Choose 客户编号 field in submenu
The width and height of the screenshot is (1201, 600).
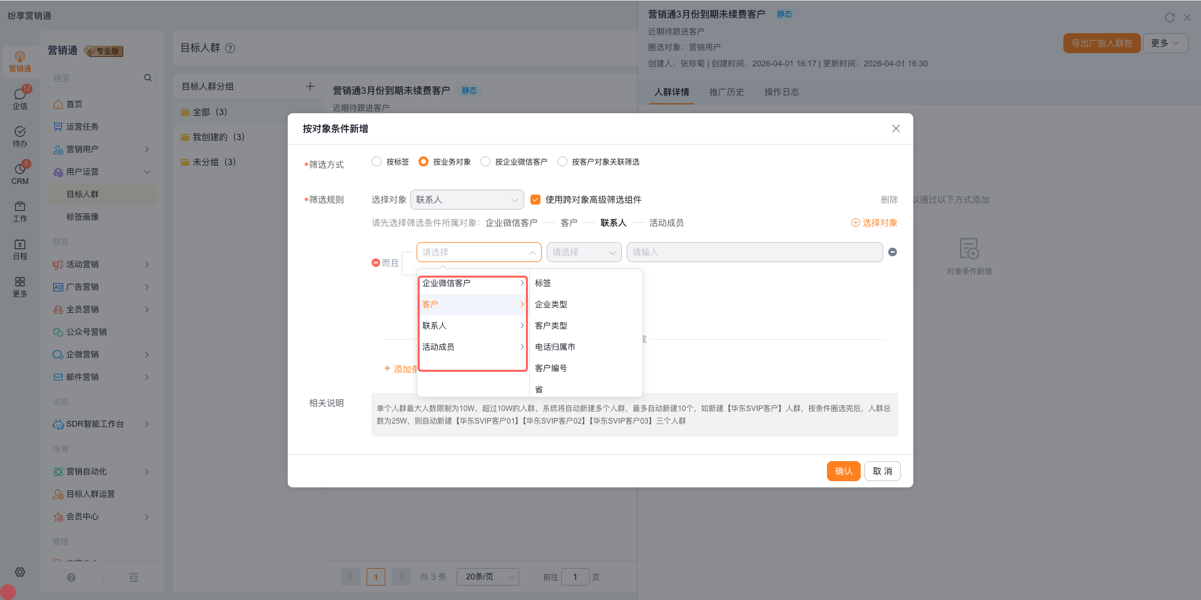[x=586, y=369]
